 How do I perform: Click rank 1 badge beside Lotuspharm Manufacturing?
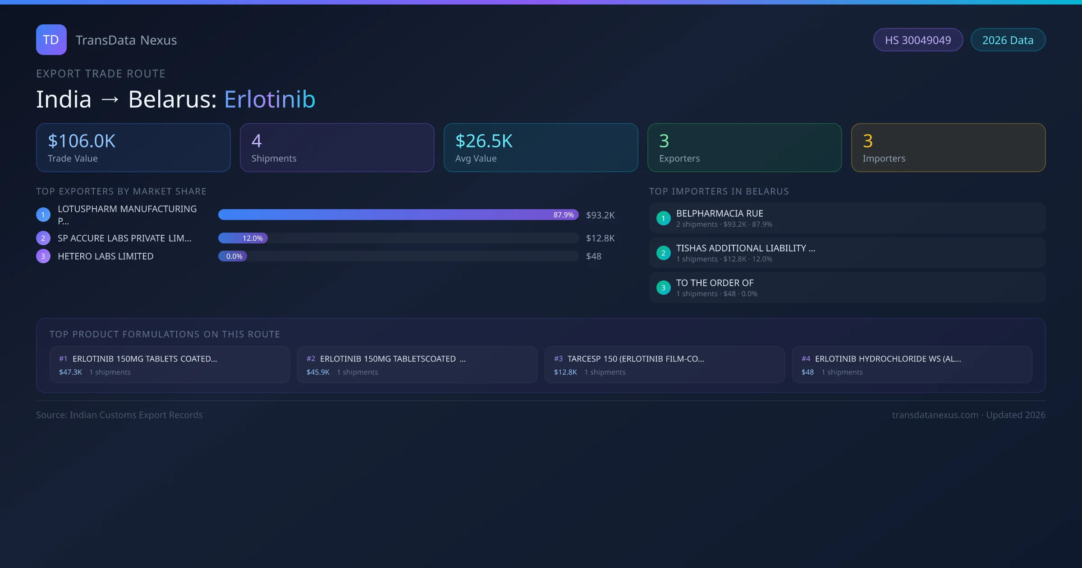(43, 215)
